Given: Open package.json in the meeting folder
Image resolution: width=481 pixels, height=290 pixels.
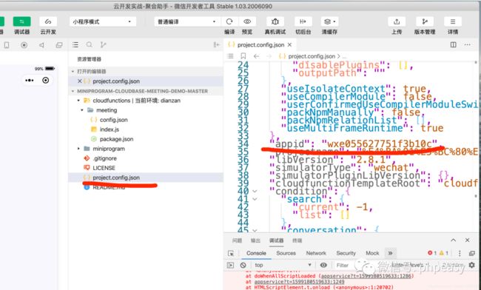Looking at the screenshot, I should (x=116, y=139).
